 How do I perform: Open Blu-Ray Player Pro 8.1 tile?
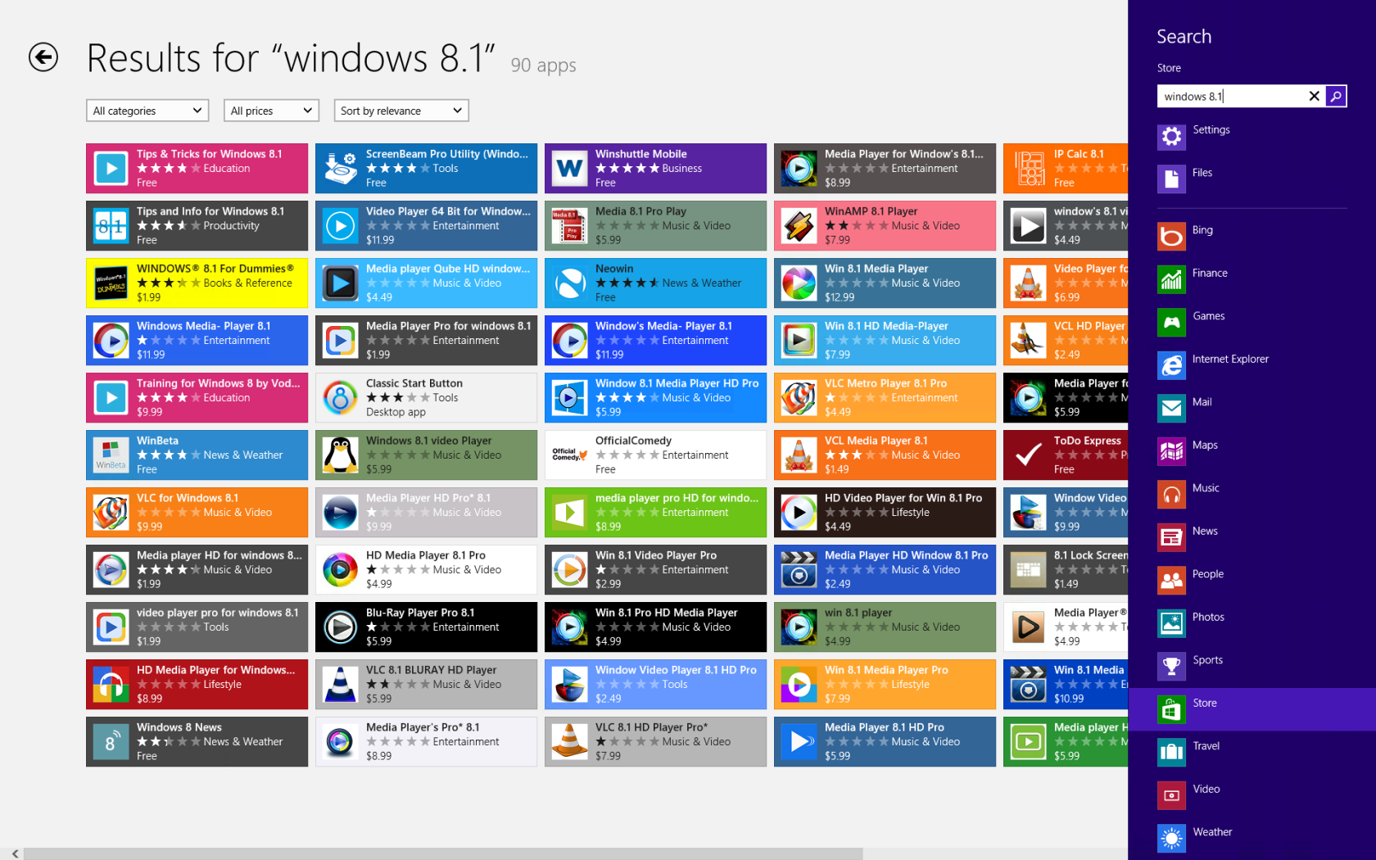(426, 627)
